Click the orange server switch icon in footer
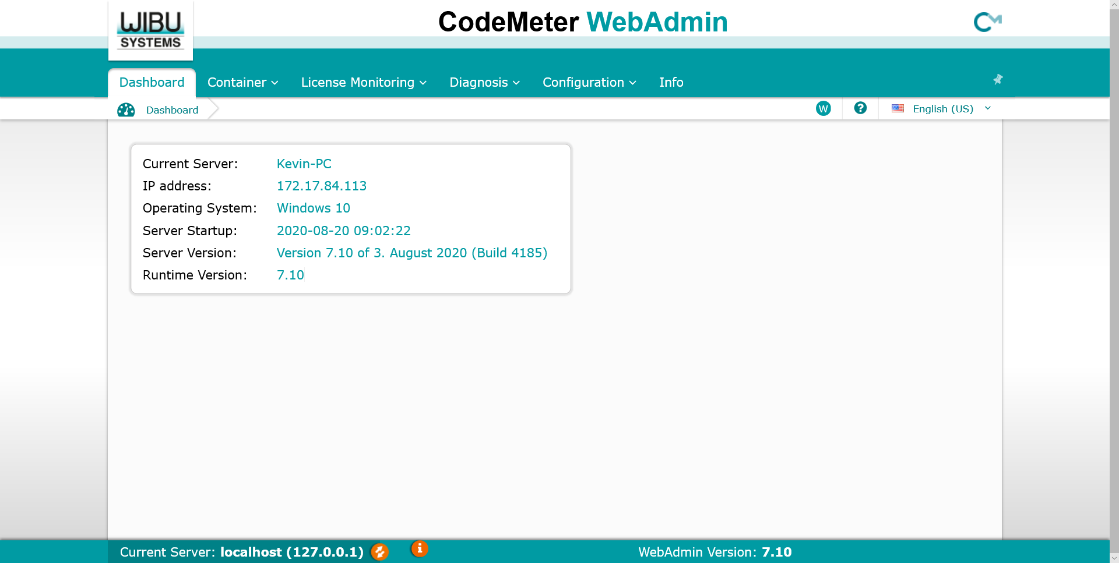The width and height of the screenshot is (1119, 563). [380, 551]
